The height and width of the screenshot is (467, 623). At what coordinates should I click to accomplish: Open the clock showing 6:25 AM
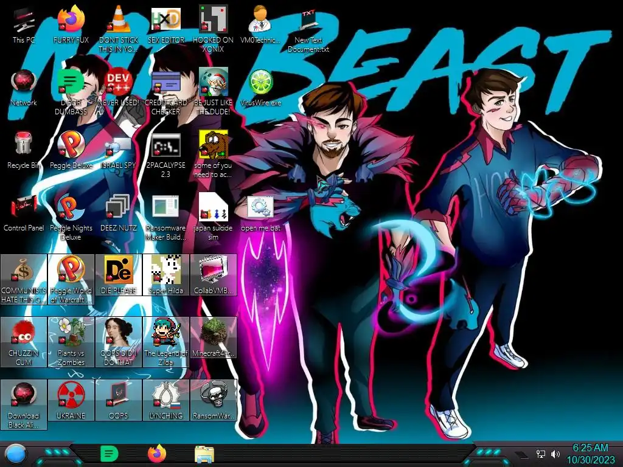click(590, 448)
